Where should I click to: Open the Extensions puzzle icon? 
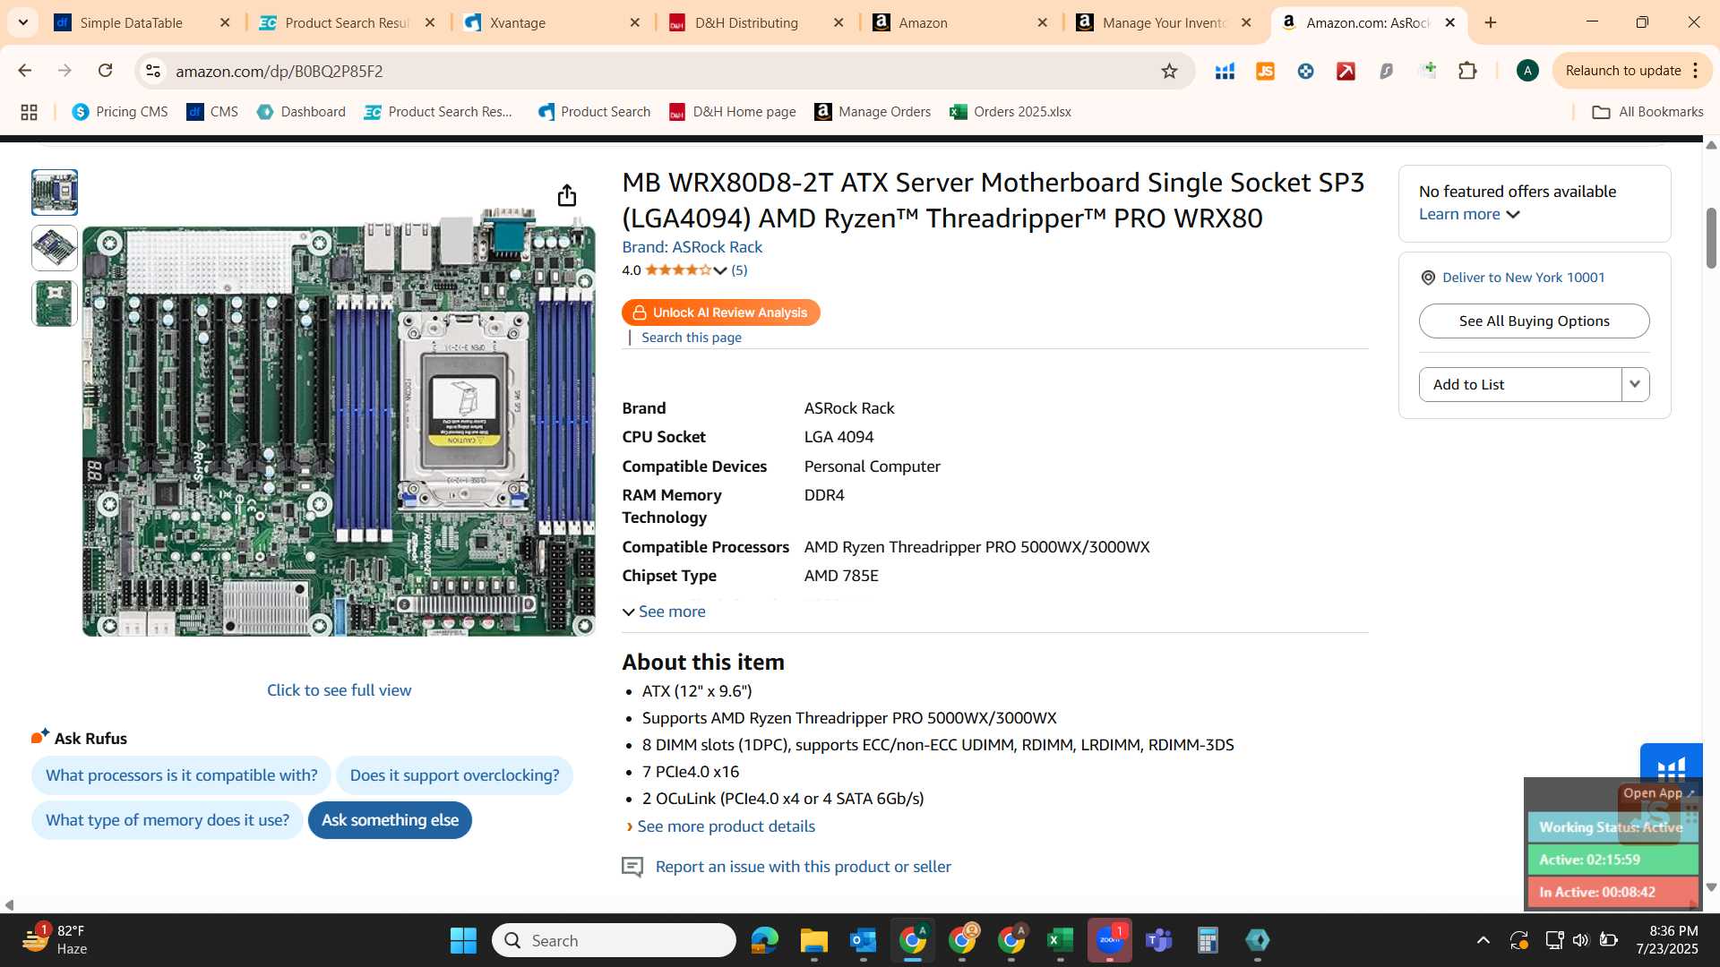[x=1467, y=71]
